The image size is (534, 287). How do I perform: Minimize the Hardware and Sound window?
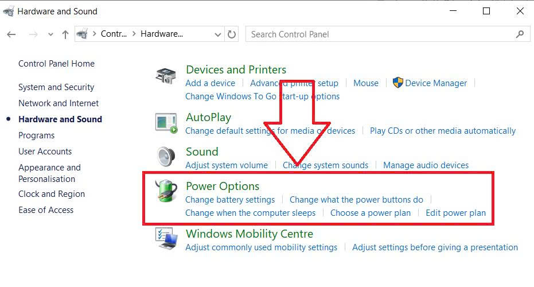click(x=453, y=11)
